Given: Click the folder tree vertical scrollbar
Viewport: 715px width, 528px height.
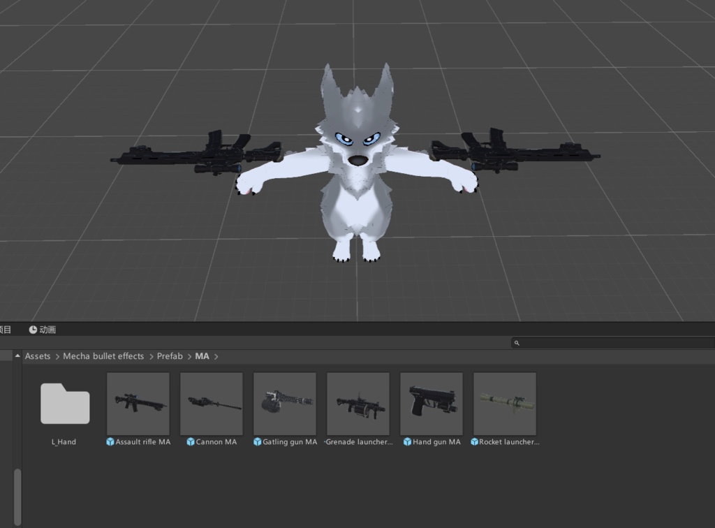Looking at the screenshot, I should click(17, 497).
